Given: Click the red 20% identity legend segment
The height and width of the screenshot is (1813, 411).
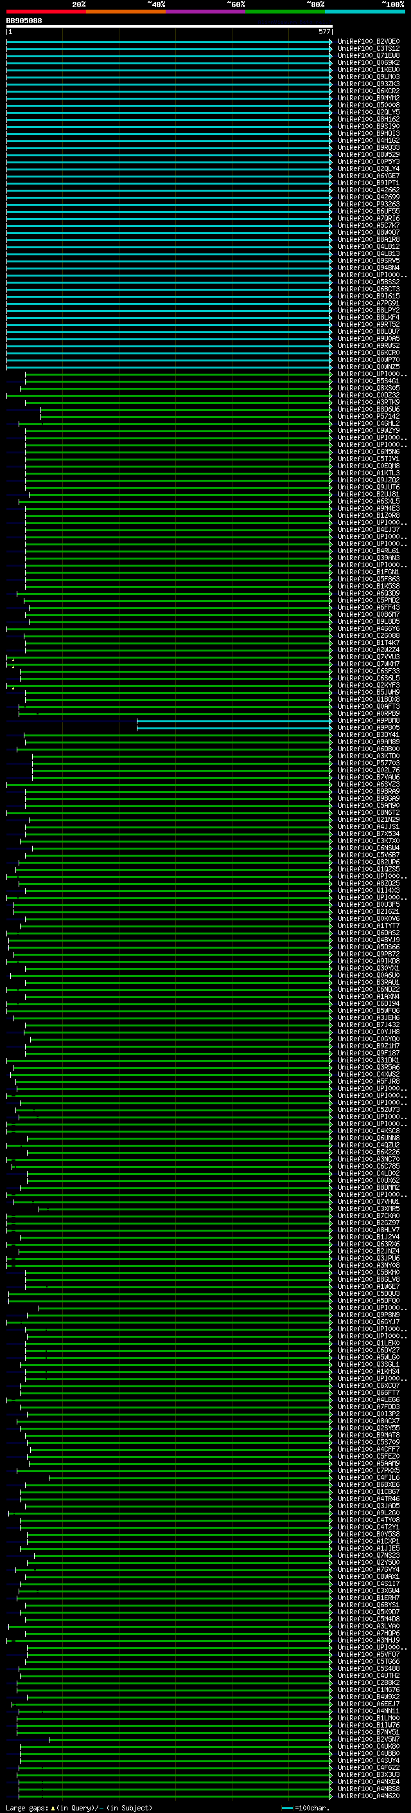Looking at the screenshot, I should pos(46,12).
